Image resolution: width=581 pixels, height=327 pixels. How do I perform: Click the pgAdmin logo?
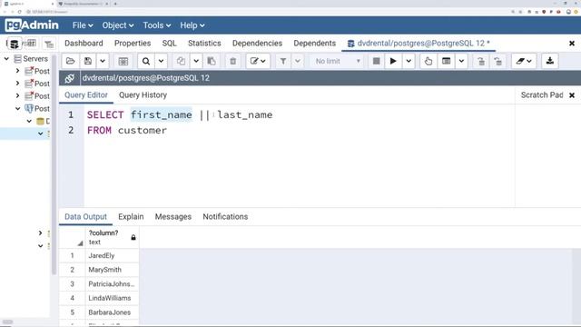[x=32, y=25]
